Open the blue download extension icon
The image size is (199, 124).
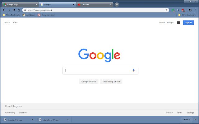tap(178, 10)
